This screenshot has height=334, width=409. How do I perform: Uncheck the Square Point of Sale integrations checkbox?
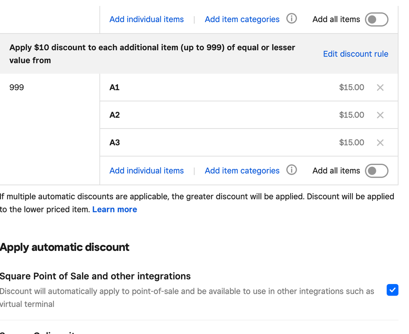pyautogui.click(x=392, y=290)
